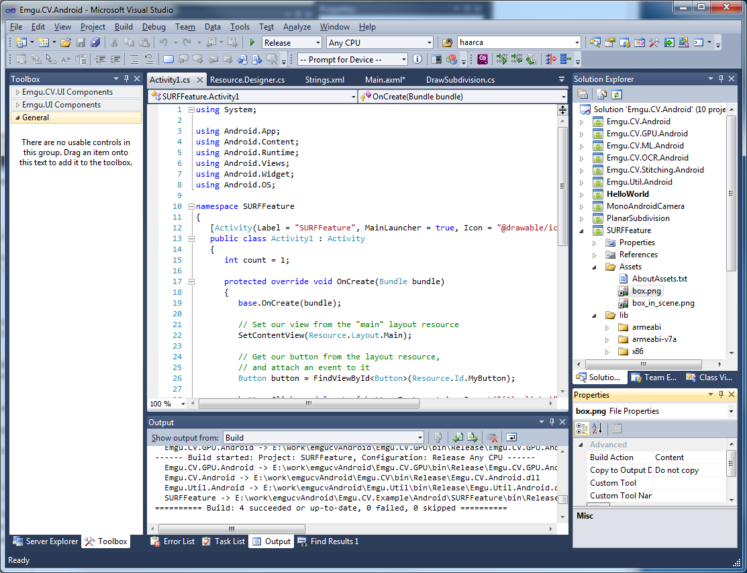Screen dimensions: 747x573
Task: Click the Find in Files binoculars icon
Action: pyautogui.click(x=447, y=42)
